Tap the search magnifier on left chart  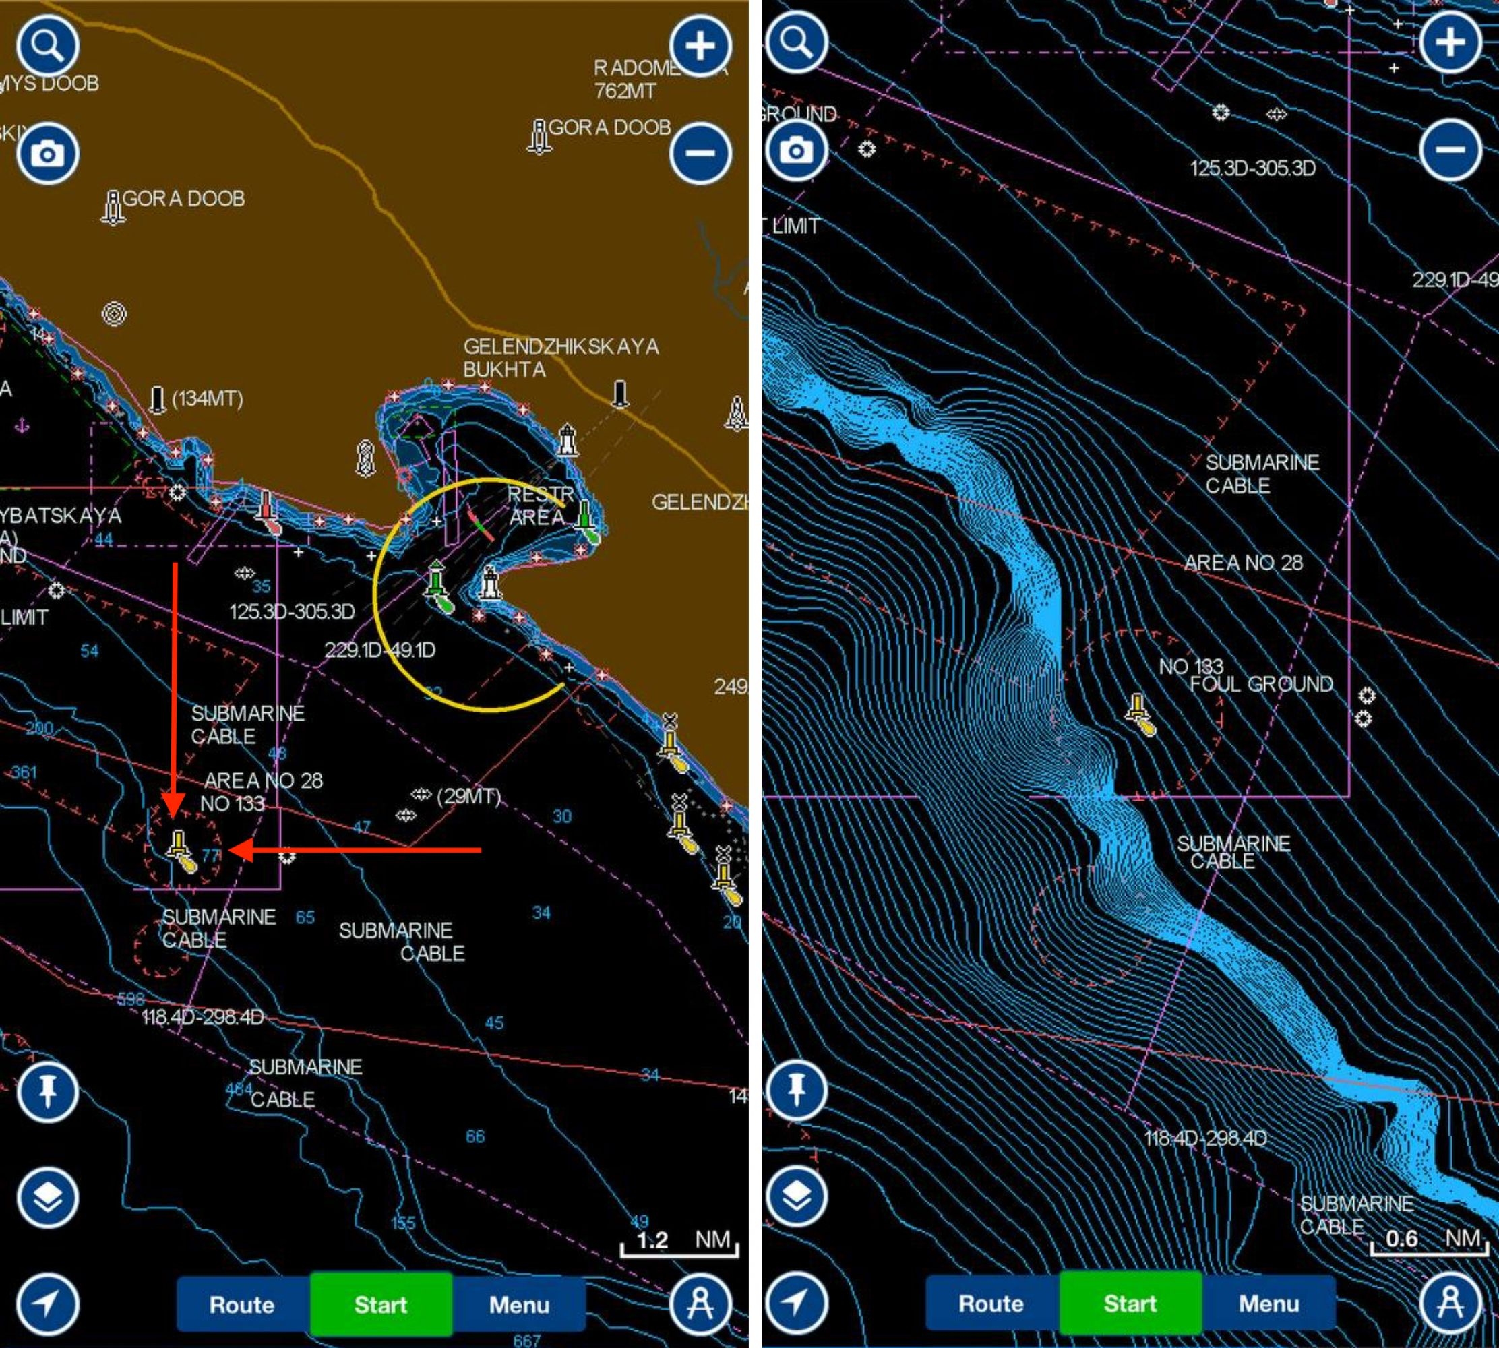pos(47,46)
